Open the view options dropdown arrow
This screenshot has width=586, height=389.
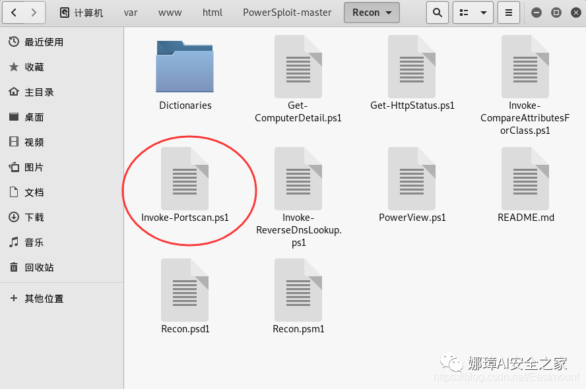tap(484, 13)
